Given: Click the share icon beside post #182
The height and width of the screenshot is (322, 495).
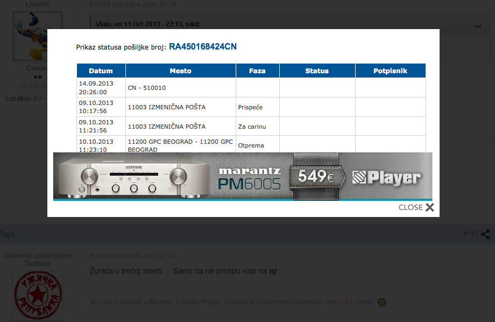Looking at the screenshot, I should point(485,234).
